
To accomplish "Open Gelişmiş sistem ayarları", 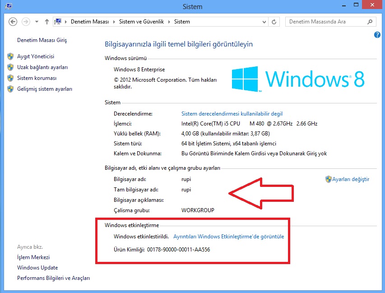I will pyautogui.click(x=45, y=89).
